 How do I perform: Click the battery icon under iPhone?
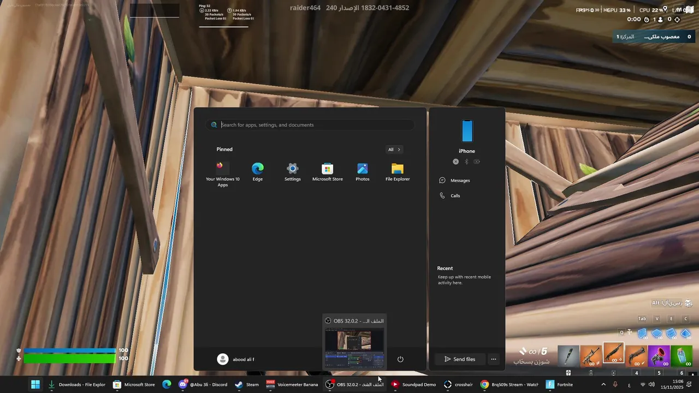477,162
